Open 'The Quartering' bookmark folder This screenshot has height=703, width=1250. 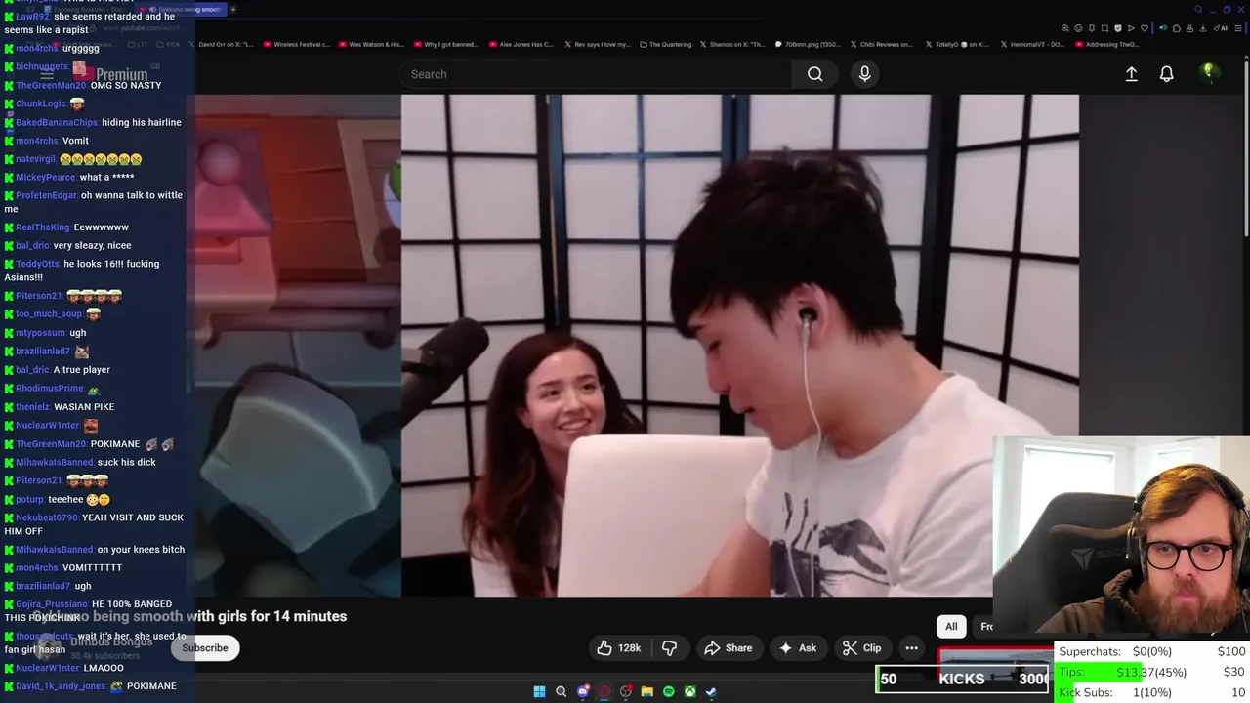coord(666,44)
